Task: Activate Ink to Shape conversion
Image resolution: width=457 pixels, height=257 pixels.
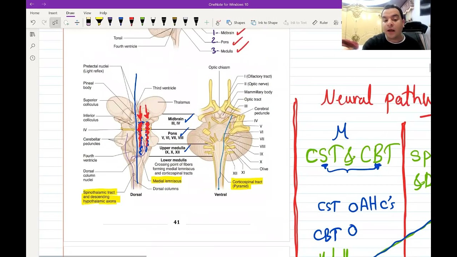Action: (264, 22)
